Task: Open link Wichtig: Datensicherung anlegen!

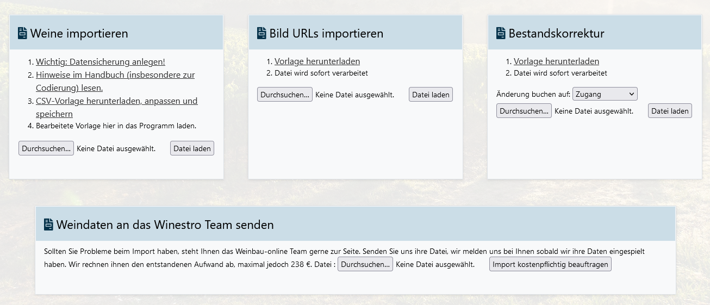Action: coord(100,61)
